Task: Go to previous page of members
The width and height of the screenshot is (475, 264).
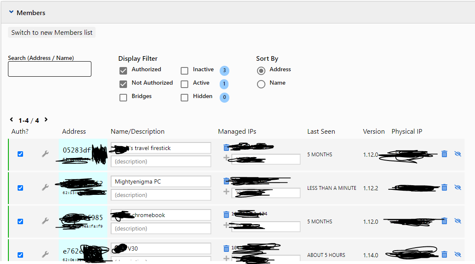Action: (12, 120)
